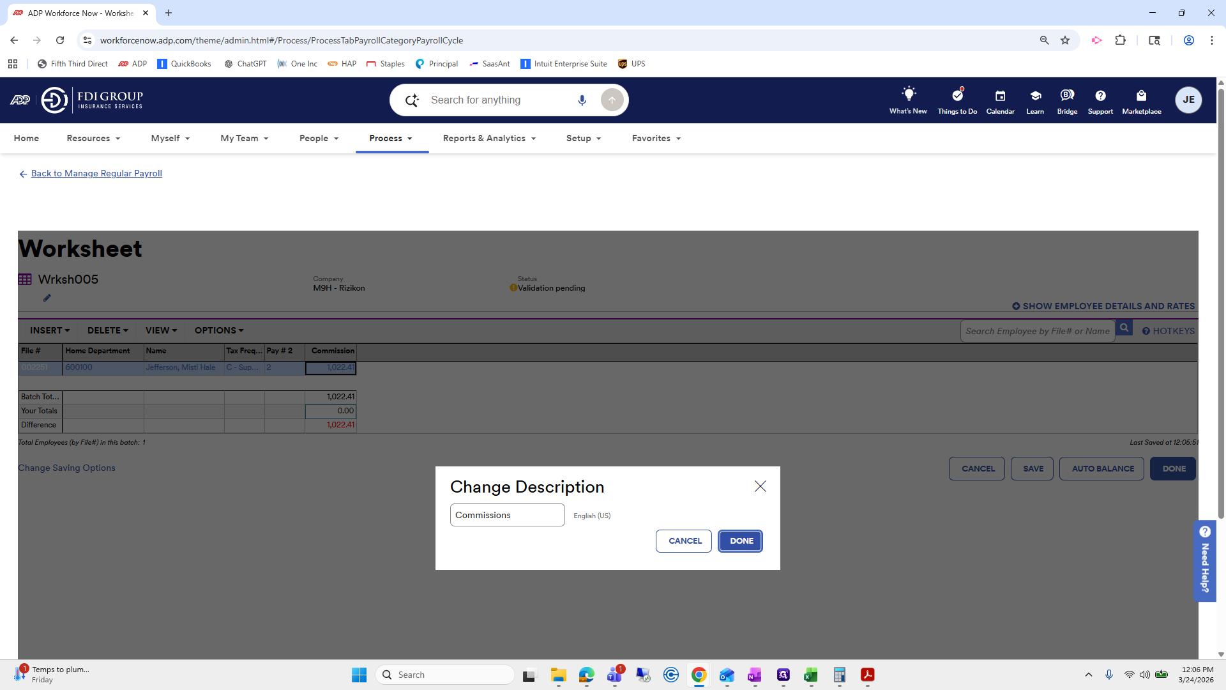Expand the VIEW menu
Image resolution: width=1226 pixels, height=690 pixels.
tap(160, 330)
